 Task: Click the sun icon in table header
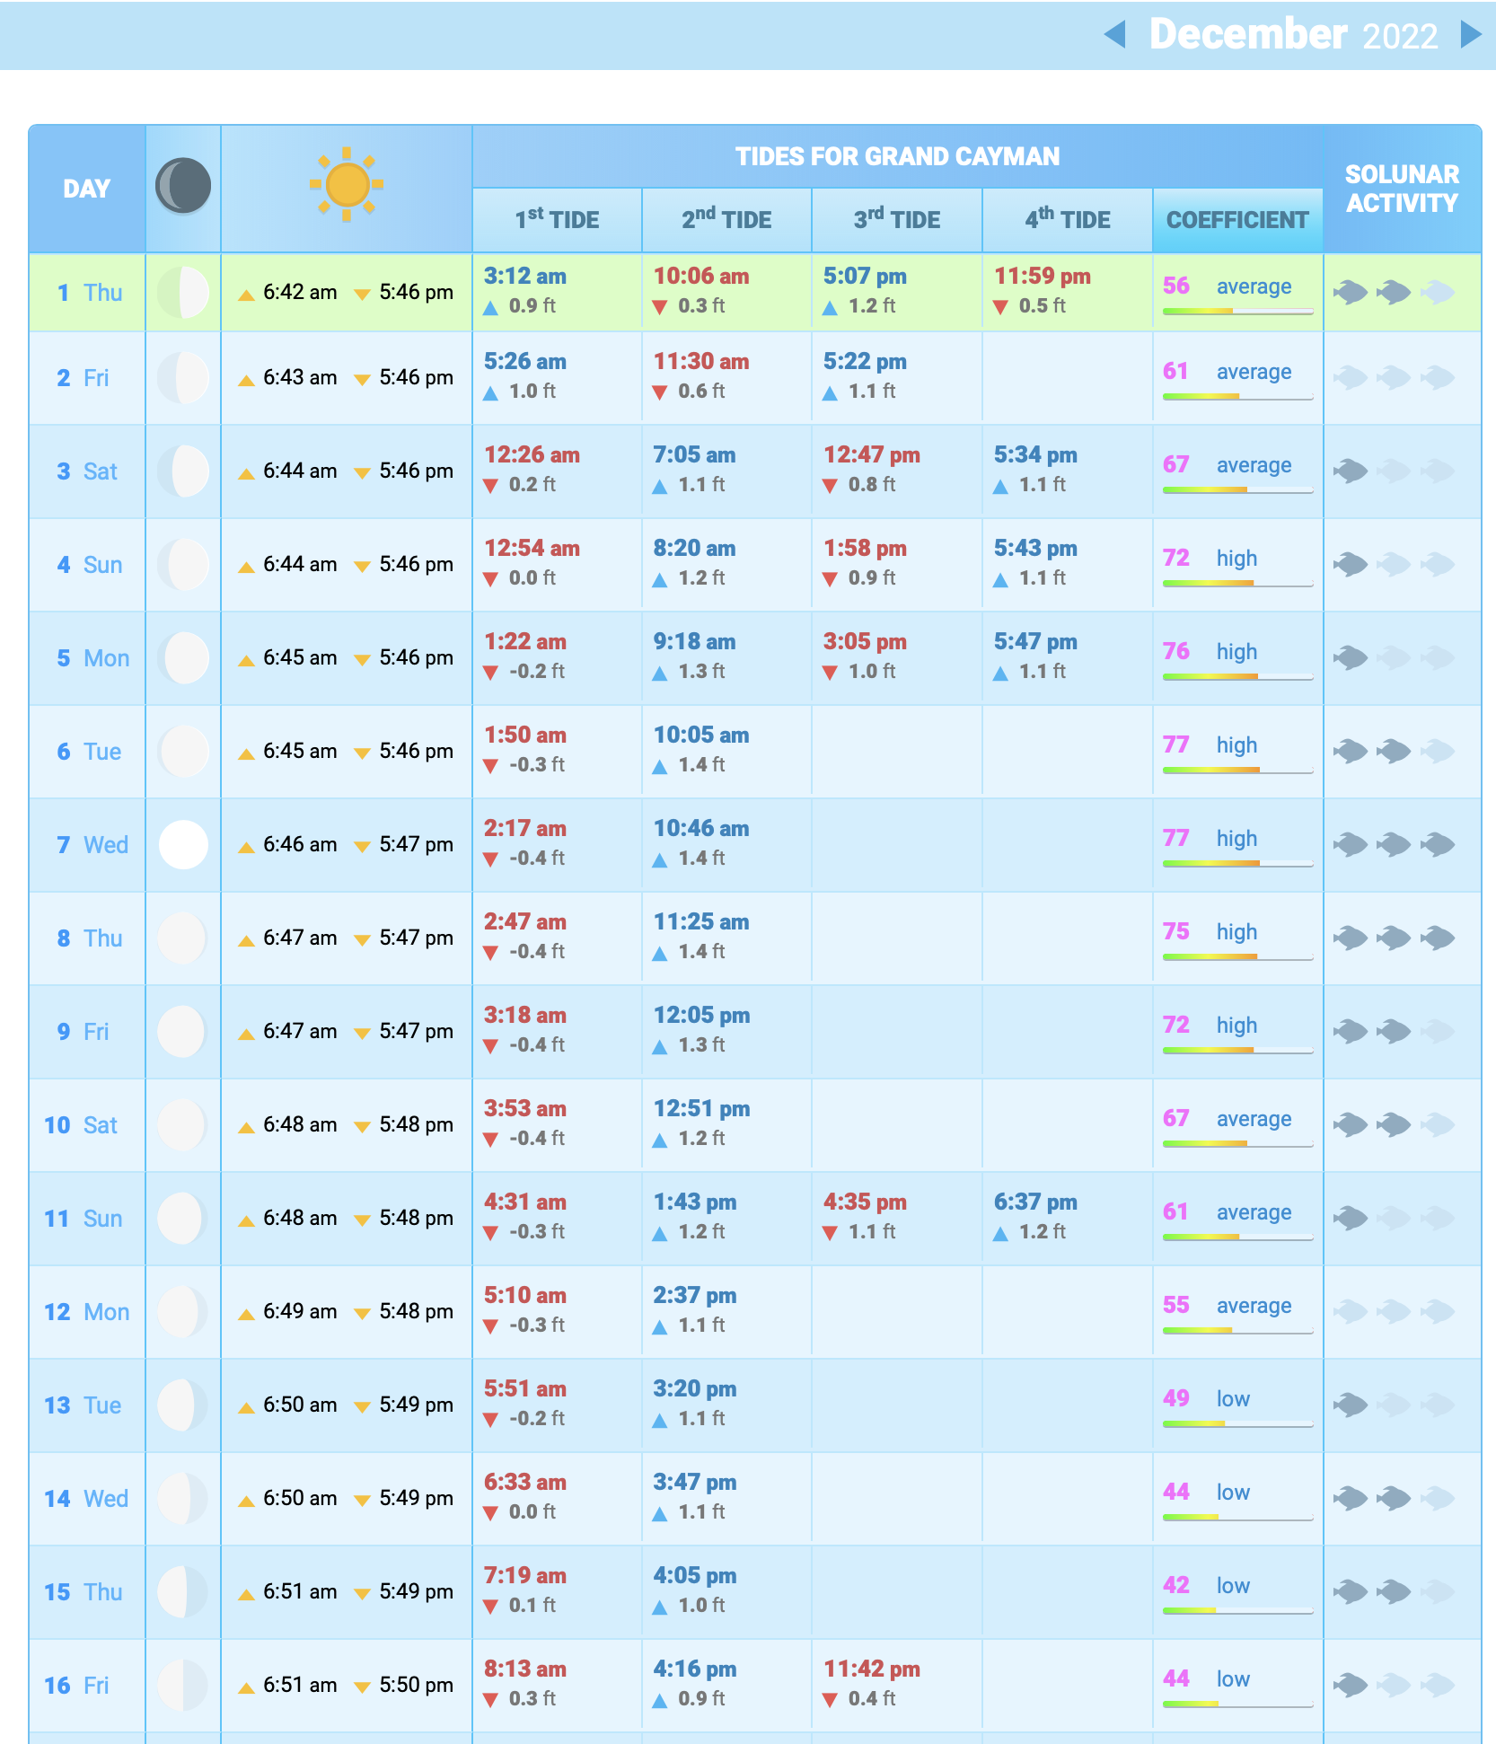point(347,185)
